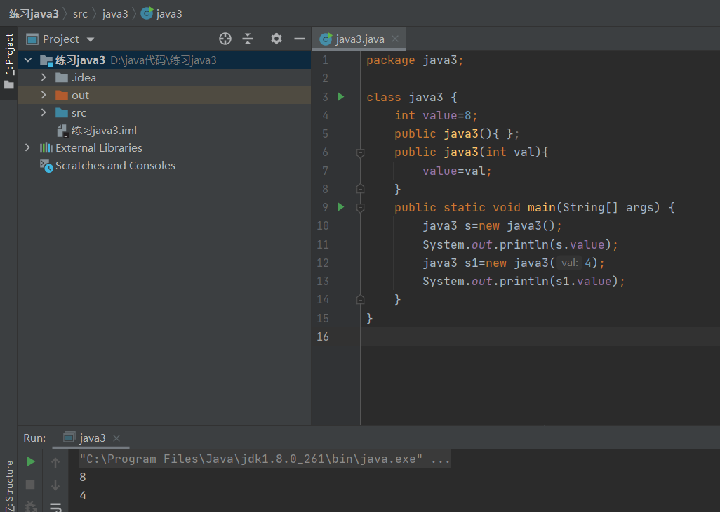Click the locate/select opened file crosshair icon
This screenshot has width=720, height=512.
pyautogui.click(x=225, y=39)
